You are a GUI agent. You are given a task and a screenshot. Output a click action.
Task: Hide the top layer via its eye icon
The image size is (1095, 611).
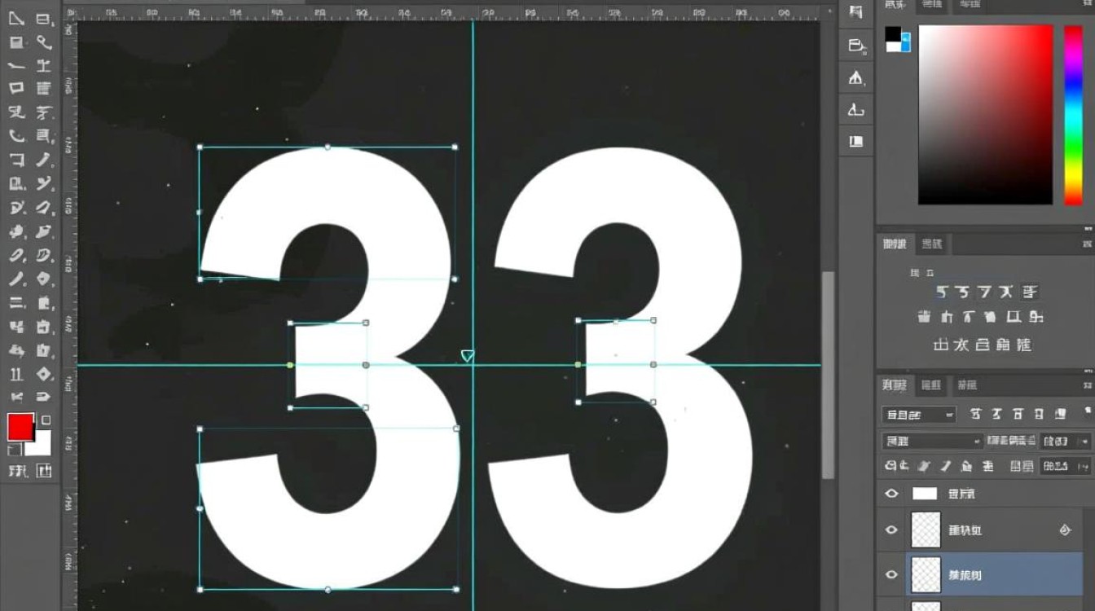pyautogui.click(x=891, y=493)
